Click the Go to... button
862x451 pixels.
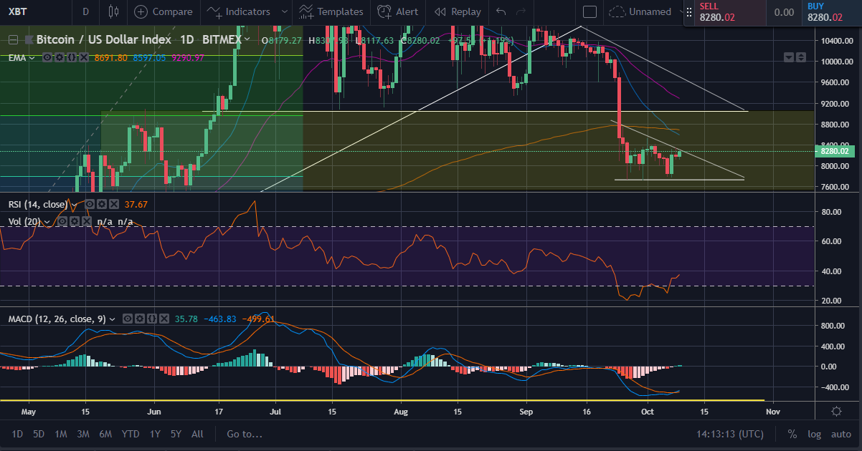pos(245,434)
